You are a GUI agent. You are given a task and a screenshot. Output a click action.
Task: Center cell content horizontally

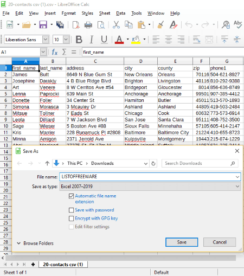click(x=168, y=40)
